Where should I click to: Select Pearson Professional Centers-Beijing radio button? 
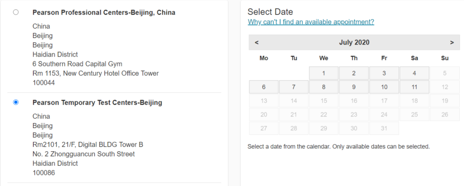[16, 12]
